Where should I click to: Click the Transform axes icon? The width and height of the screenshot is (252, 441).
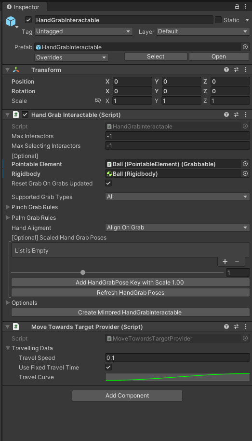pyautogui.click(x=16, y=70)
